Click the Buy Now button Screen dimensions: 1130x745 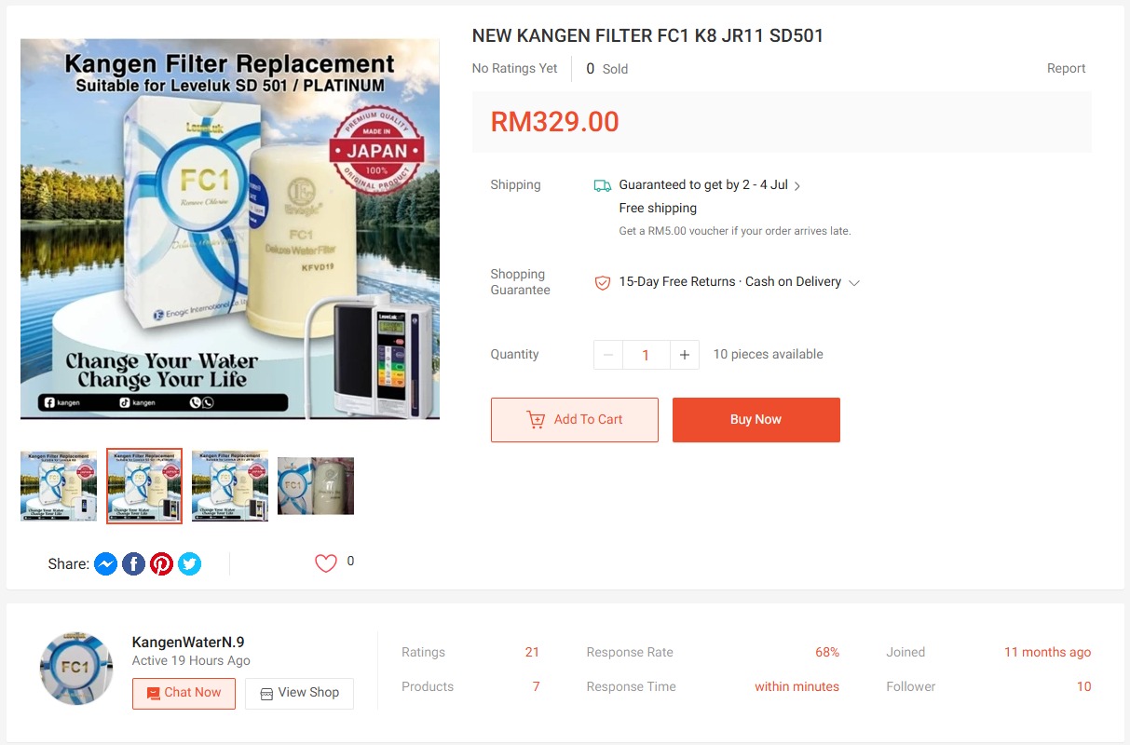pos(756,420)
